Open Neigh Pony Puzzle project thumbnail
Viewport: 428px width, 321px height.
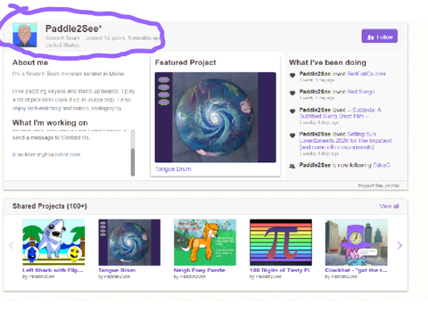click(205, 243)
